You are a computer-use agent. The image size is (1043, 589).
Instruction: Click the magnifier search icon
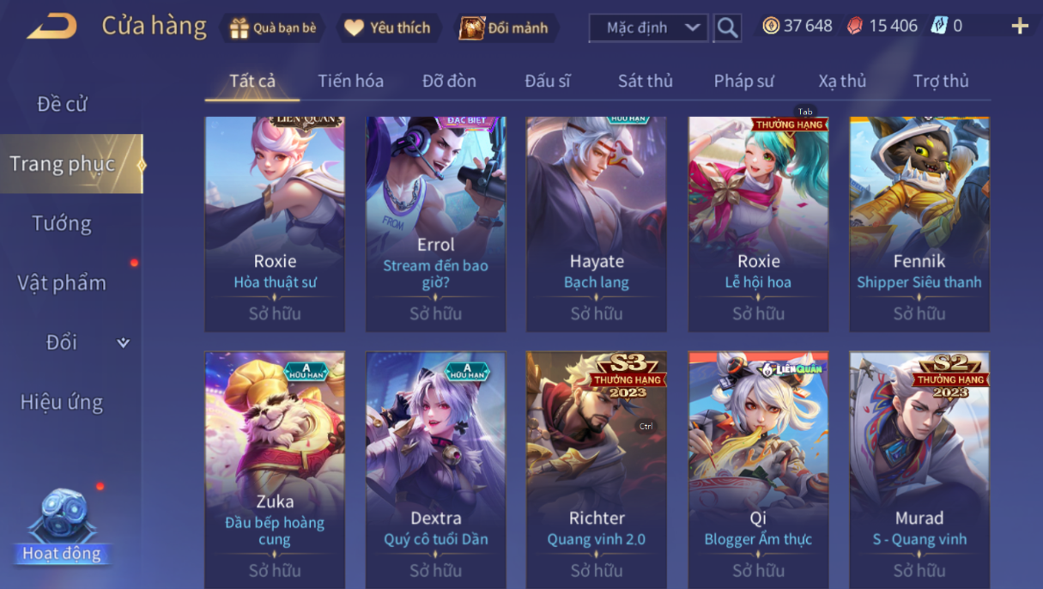pyautogui.click(x=727, y=27)
